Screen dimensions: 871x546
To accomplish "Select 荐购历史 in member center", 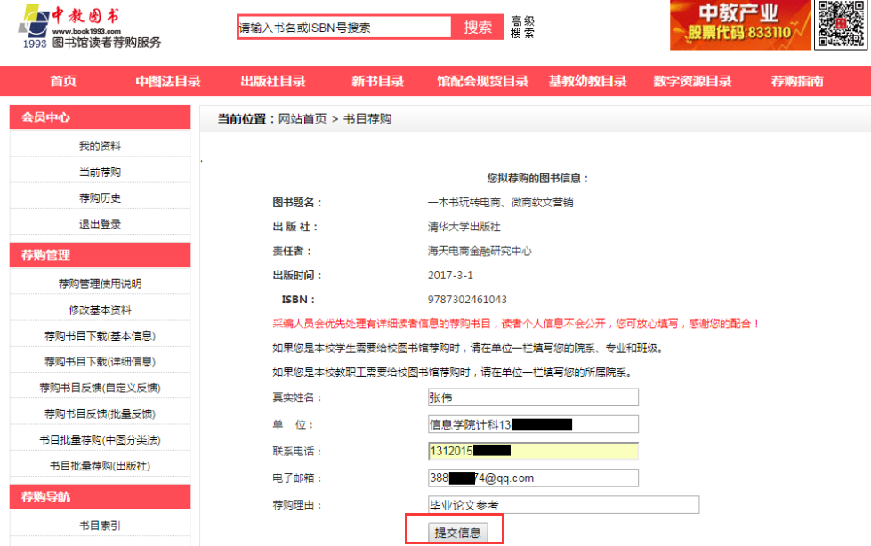I will click(x=100, y=197).
